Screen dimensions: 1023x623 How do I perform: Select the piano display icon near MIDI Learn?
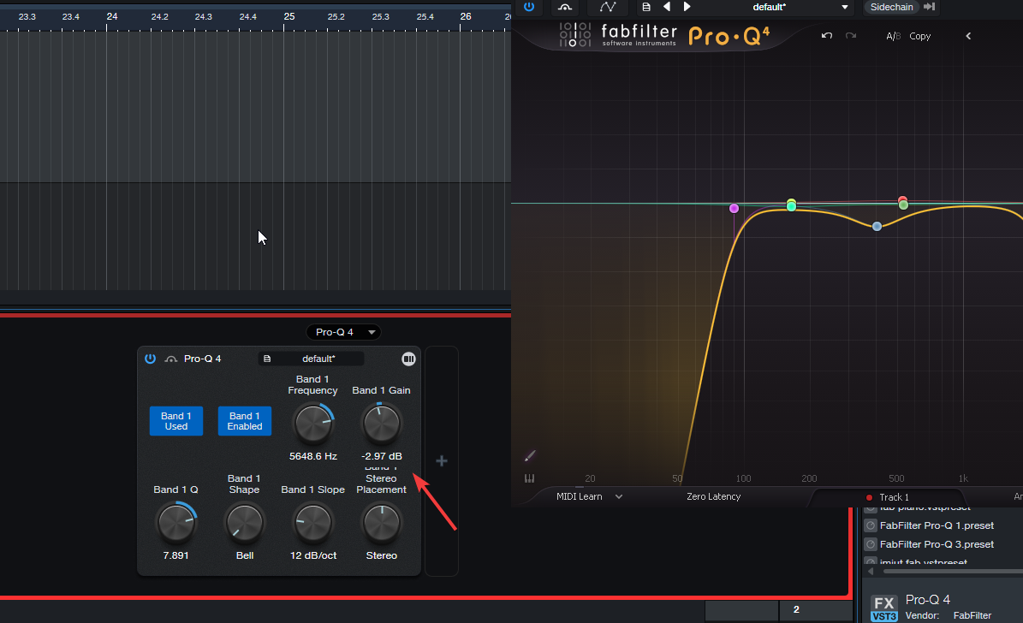529,478
